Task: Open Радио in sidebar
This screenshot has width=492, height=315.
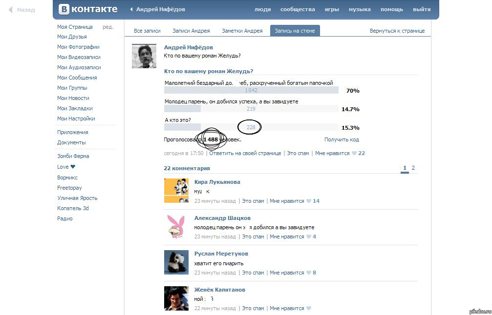Action: 64,218
